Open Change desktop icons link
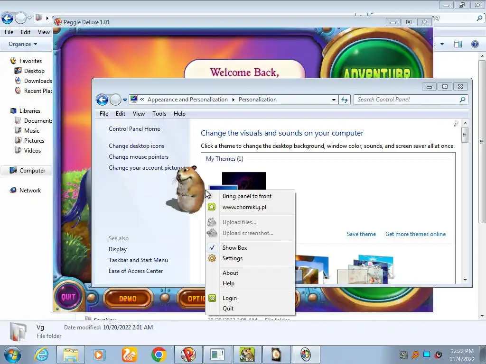Image resolution: width=486 pixels, height=364 pixels. point(136,146)
